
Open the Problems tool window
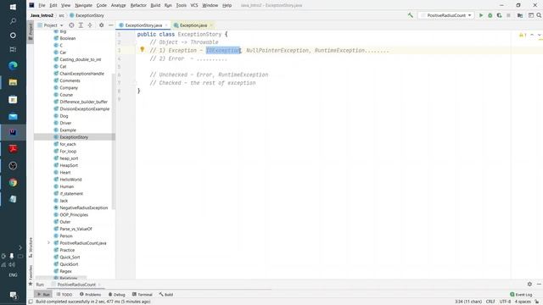[91, 294]
